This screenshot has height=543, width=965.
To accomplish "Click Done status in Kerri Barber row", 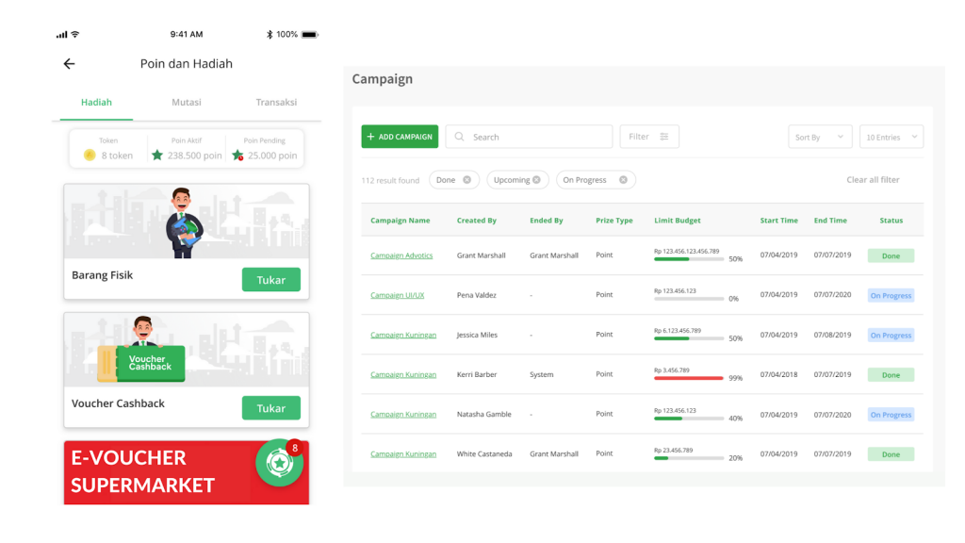I will (x=891, y=375).
